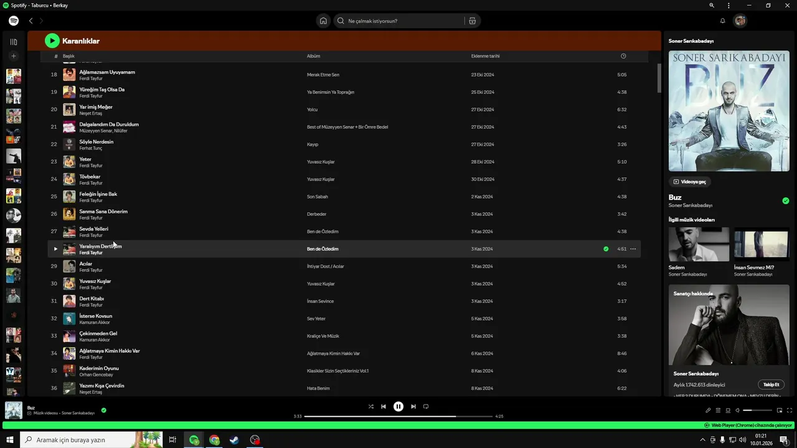The image size is (797, 448).
Task: Open connect to a device
Action: pos(728,410)
